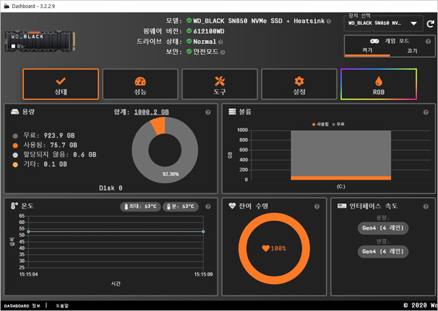
Task: Click the help icon in the 볼륨 panel
Action: (425, 112)
